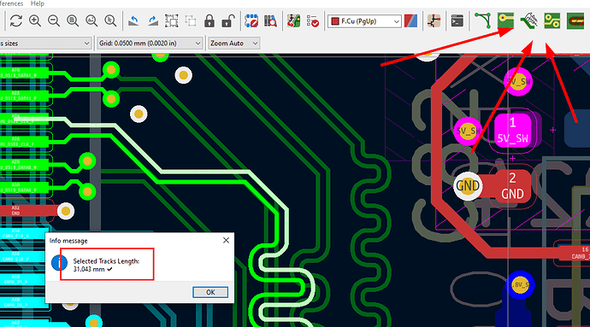The image size is (590, 327).
Task: Open the design rules checker icon
Action: (312, 21)
